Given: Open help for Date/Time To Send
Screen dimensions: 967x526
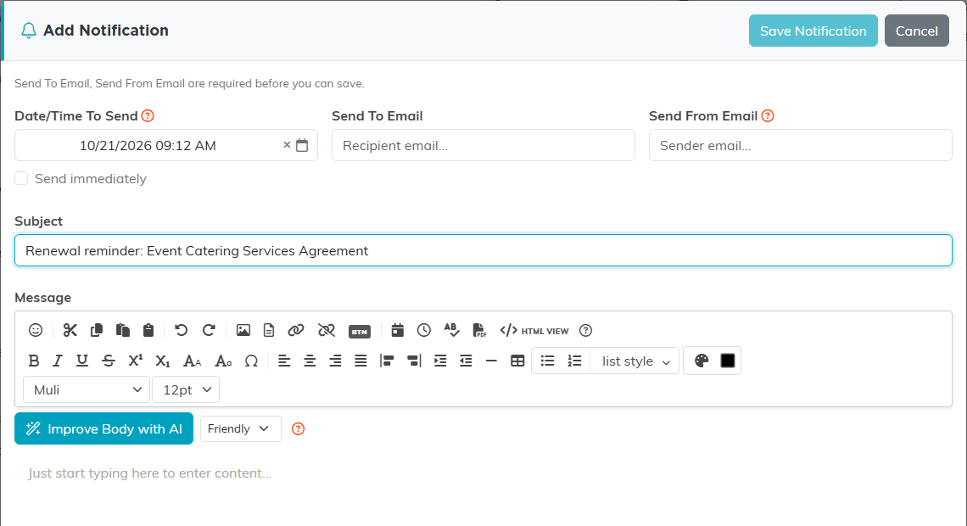Looking at the screenshot, I should tap(148, 115).
